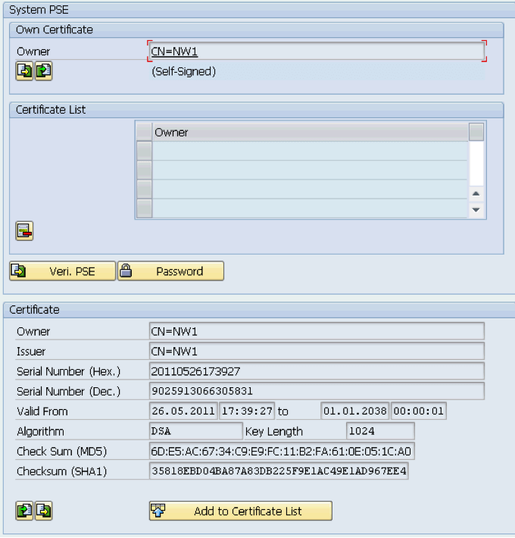Click yellow export icon under Own Certificate
The height and width of the screenshot is (538, 515).
[x=24, y=71]
